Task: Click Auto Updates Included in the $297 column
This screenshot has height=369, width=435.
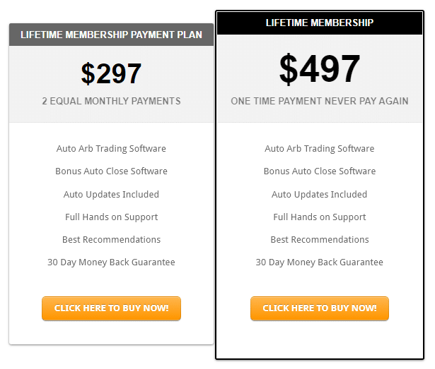Action: pos(111,194)
